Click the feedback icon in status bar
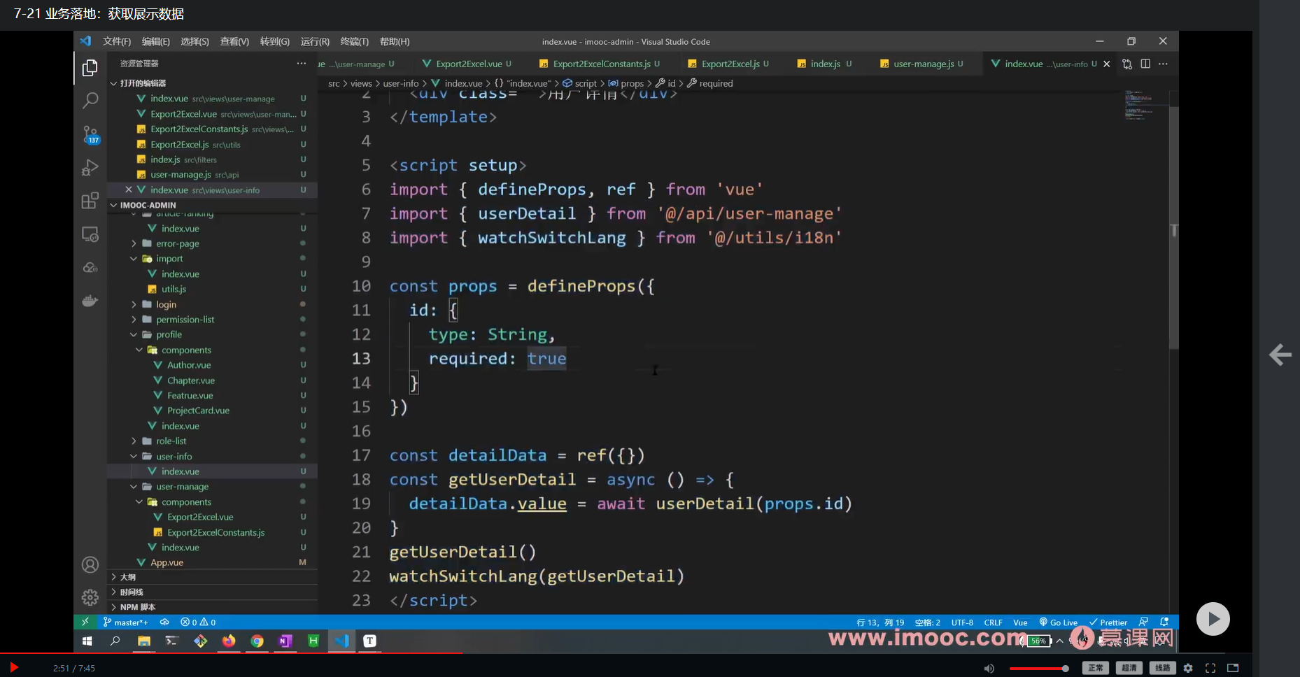Screen dimensions: 1300x677 [1143, 622]
